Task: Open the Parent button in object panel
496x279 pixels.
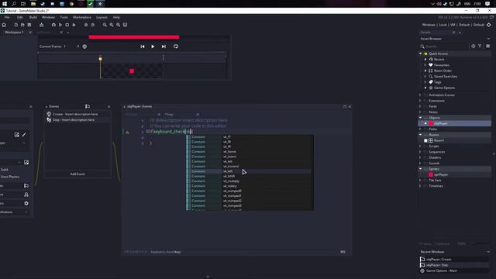Action: [x=26, y=195]
